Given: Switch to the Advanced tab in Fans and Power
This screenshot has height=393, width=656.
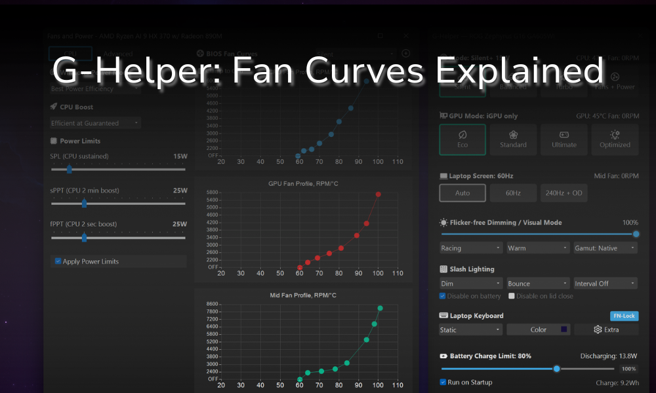Looking at the screenshot, I should (118, 54).
